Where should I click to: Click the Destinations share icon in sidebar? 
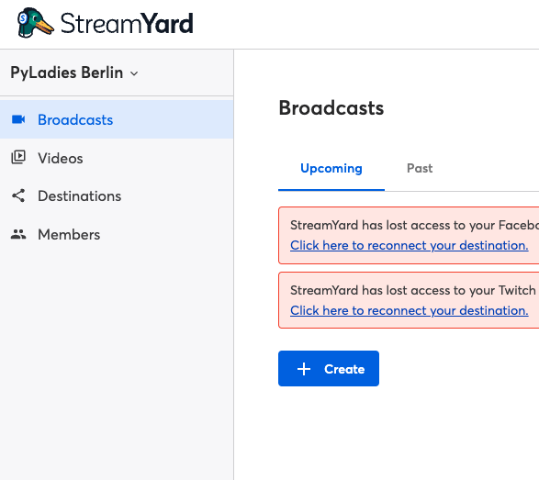pyautogui.click(x=18, y=195)
